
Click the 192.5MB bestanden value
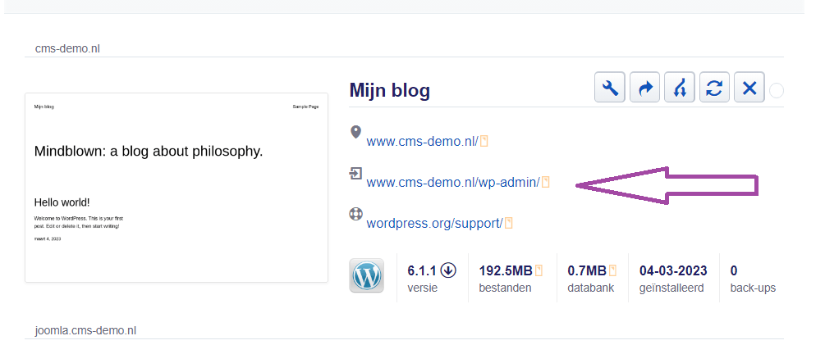[x=506, y=271]
